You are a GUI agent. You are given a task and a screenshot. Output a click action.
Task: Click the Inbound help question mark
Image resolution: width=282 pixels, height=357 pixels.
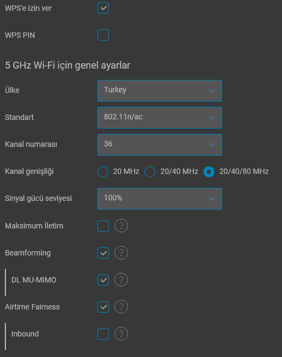tap(121, 334)
